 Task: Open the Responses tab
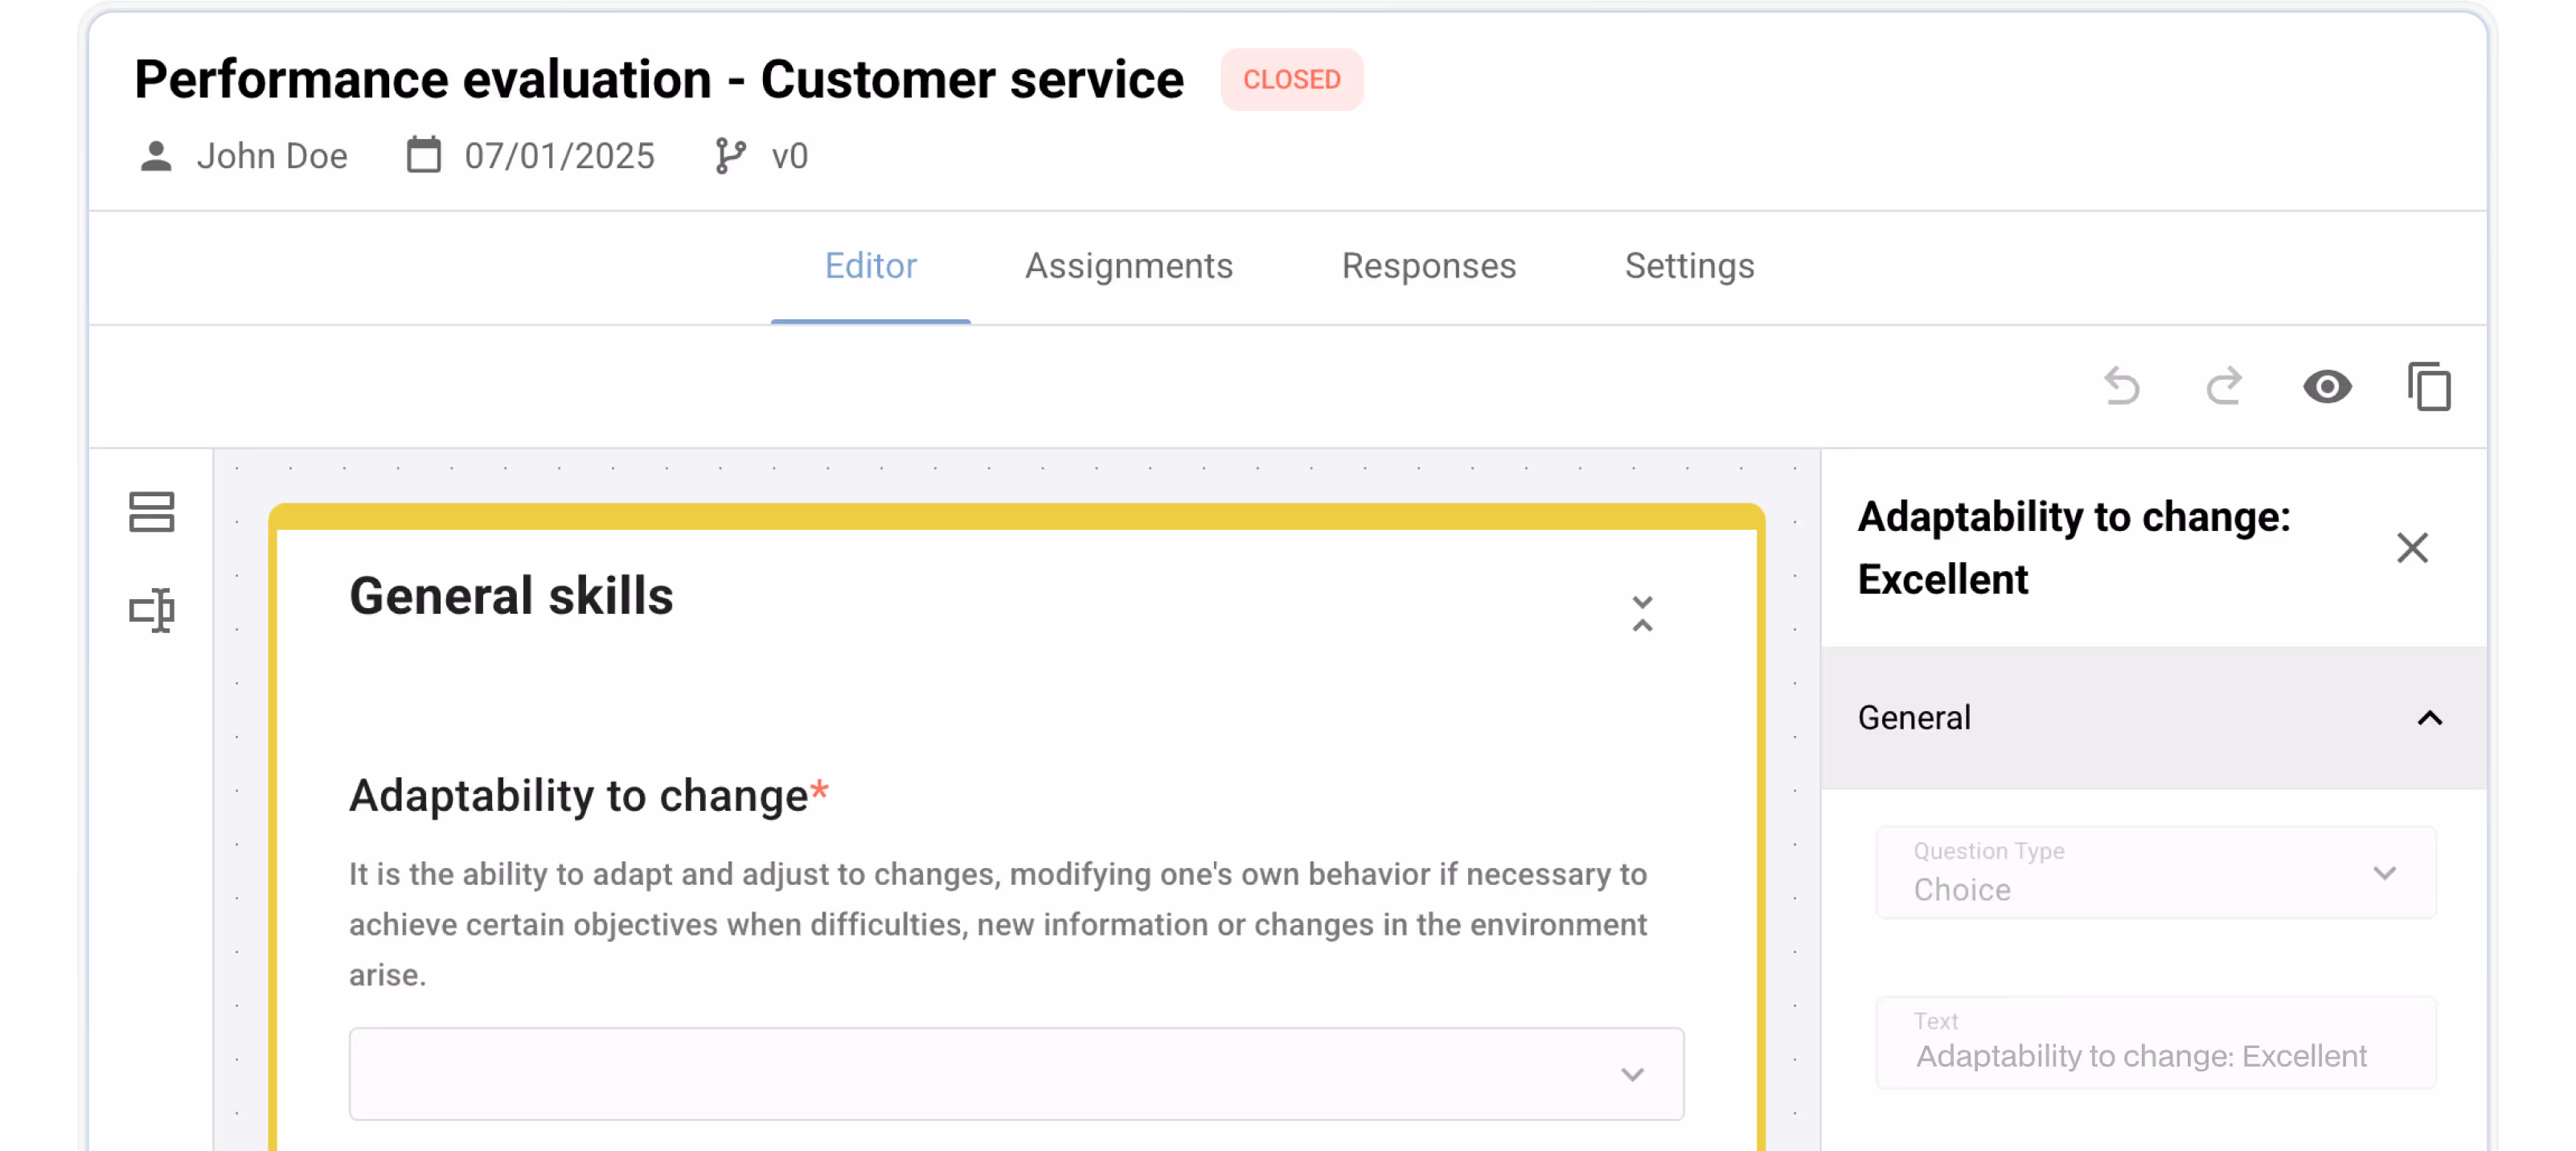point(1428,266)
